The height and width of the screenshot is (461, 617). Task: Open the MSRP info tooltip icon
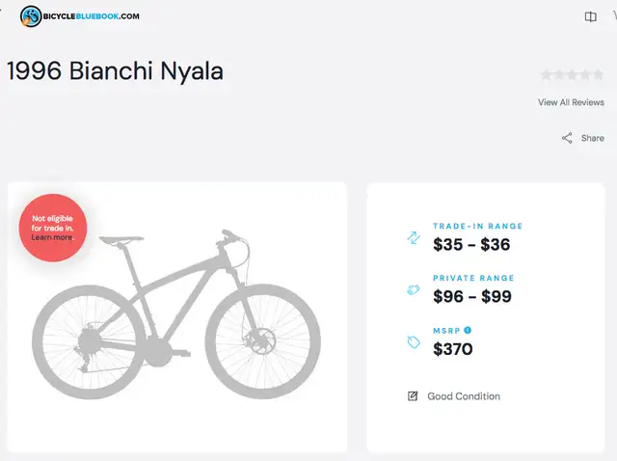468,330
